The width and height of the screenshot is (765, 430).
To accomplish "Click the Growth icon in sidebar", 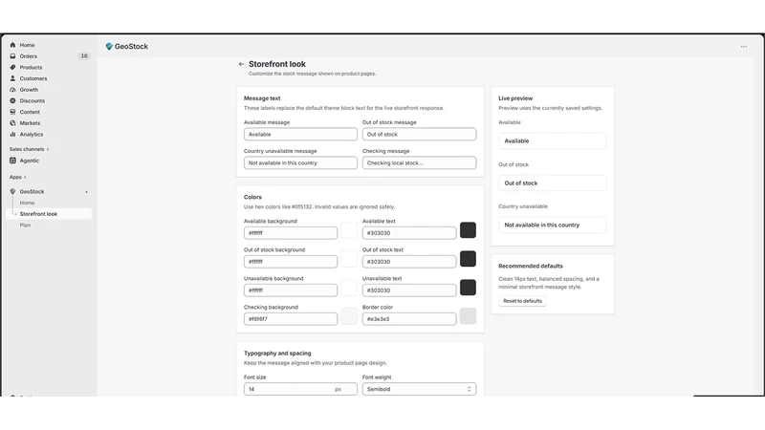I will (12, 90).
